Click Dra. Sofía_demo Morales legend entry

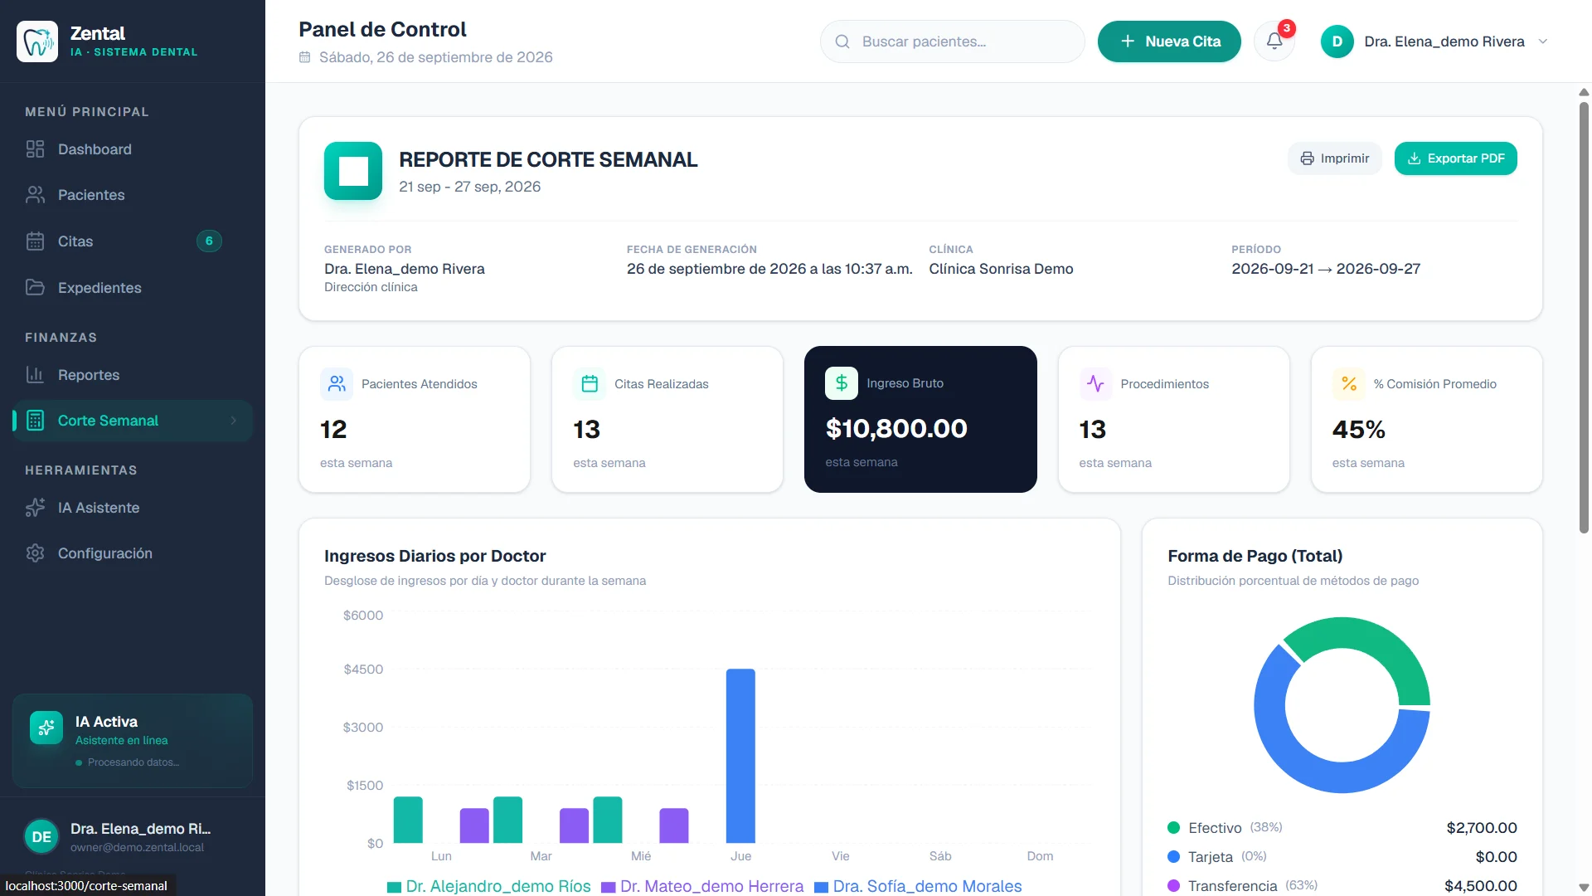coord(918,886)
